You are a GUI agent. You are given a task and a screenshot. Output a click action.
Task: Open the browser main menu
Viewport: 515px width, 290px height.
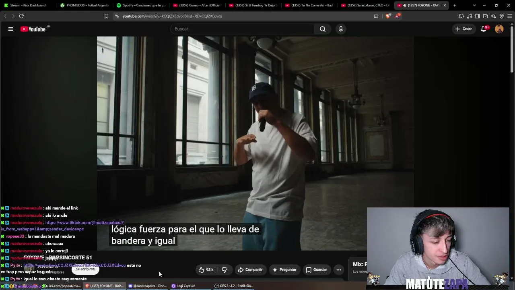[x=510, y=16]
